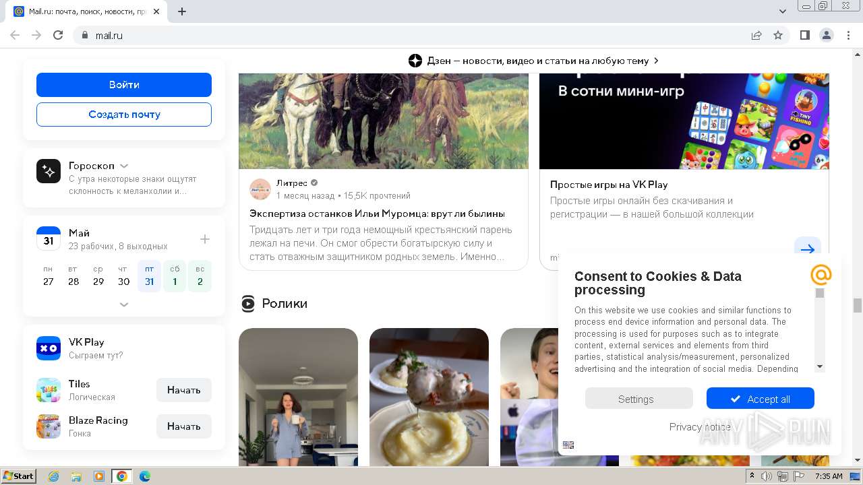Open the VK Play mini-games banner image
Image resolution: width=863 pixels, height=485 pixels.
click(x=684, y=121)
